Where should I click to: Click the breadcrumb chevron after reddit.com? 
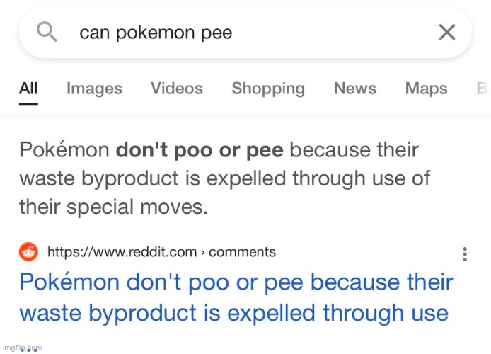click(203, 253)
